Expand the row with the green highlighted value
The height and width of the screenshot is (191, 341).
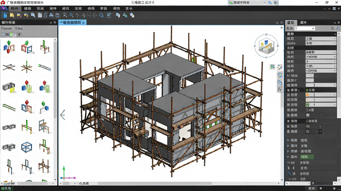[288, 157]
